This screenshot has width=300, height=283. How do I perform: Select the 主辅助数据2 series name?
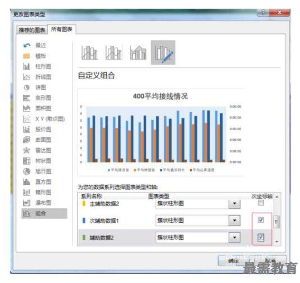tap(104, 204)
